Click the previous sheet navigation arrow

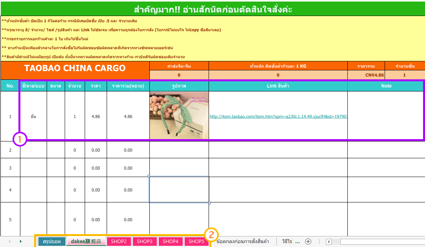pos(9,242)
